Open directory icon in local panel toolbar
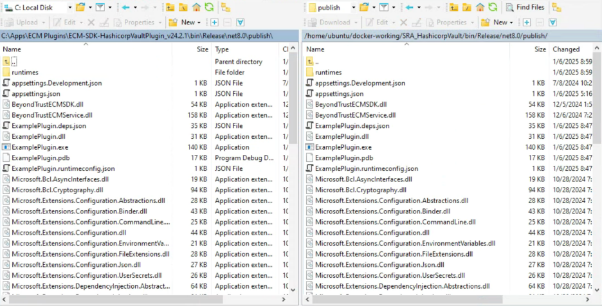 point(80,7)
